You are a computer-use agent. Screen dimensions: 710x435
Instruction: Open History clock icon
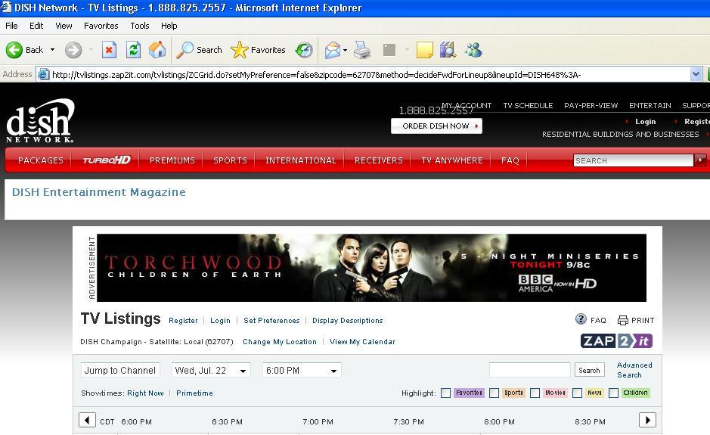pos(304,50)
